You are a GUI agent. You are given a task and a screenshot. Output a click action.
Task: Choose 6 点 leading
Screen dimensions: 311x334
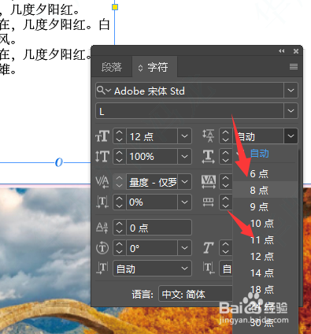pos(265,173)
